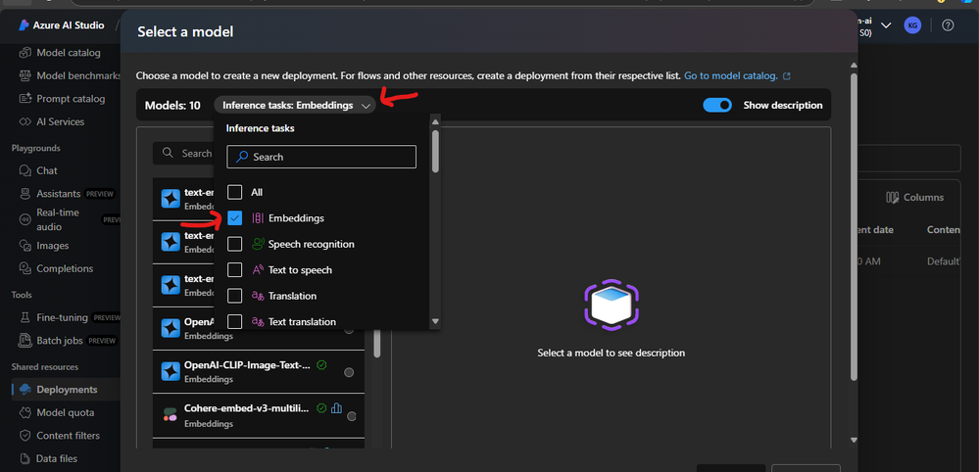The width and height of the screenshot is (979, 472).
Task: Collapse the Inference tasks: Embeddings dropdown
Action: click(x=295, y=106)
